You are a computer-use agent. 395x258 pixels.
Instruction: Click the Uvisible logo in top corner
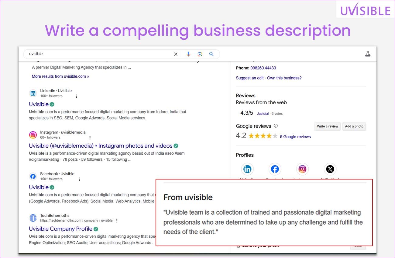click(365, 10)
